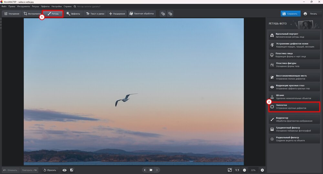Open the Эффекты menu in menu bar
The image size is (323, 174).
pyautogui.click(x=45, y=6)
